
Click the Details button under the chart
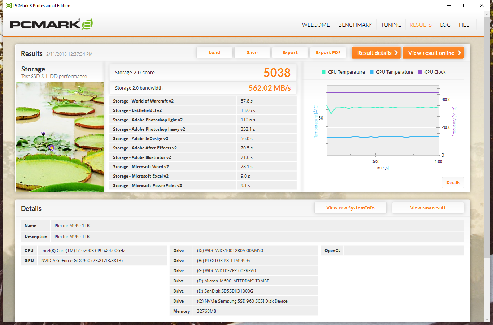tap(453, 183)
